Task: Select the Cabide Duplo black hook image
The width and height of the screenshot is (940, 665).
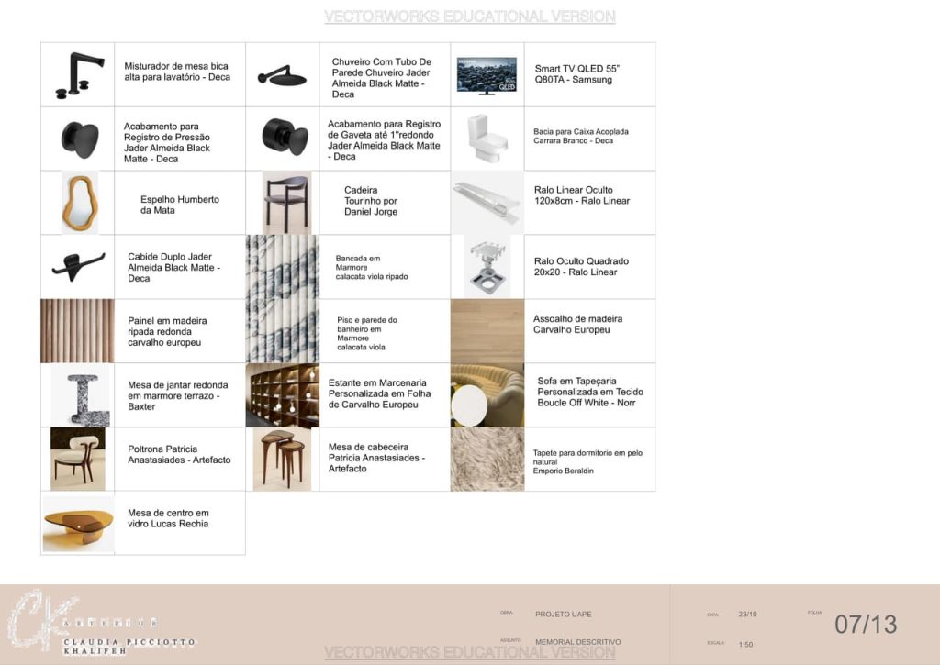Action: (78, 266)
